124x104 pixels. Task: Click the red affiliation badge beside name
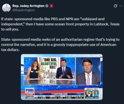coord(51,6)
